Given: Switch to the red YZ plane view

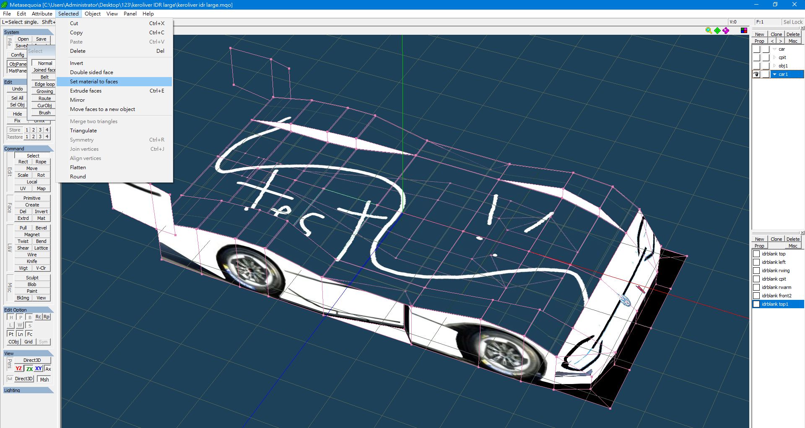Looking at the screenshot, I should coord(19,369).
